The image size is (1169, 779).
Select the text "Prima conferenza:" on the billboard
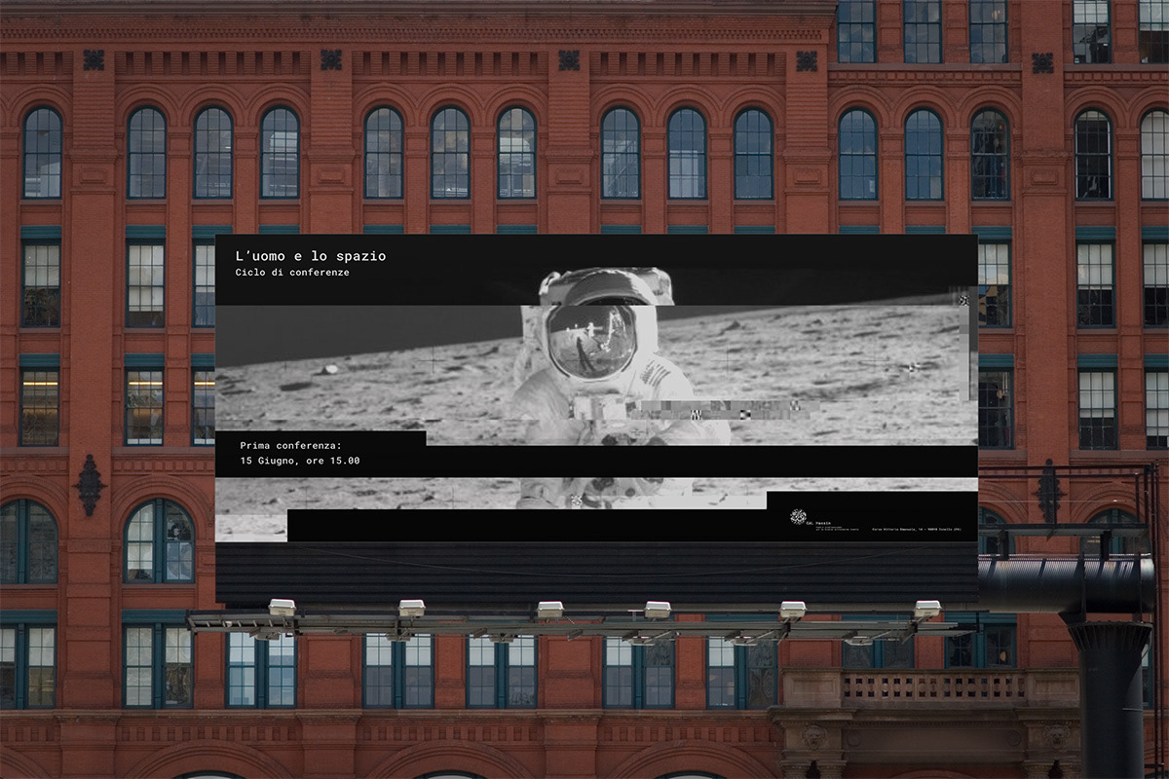click(291, 445)
